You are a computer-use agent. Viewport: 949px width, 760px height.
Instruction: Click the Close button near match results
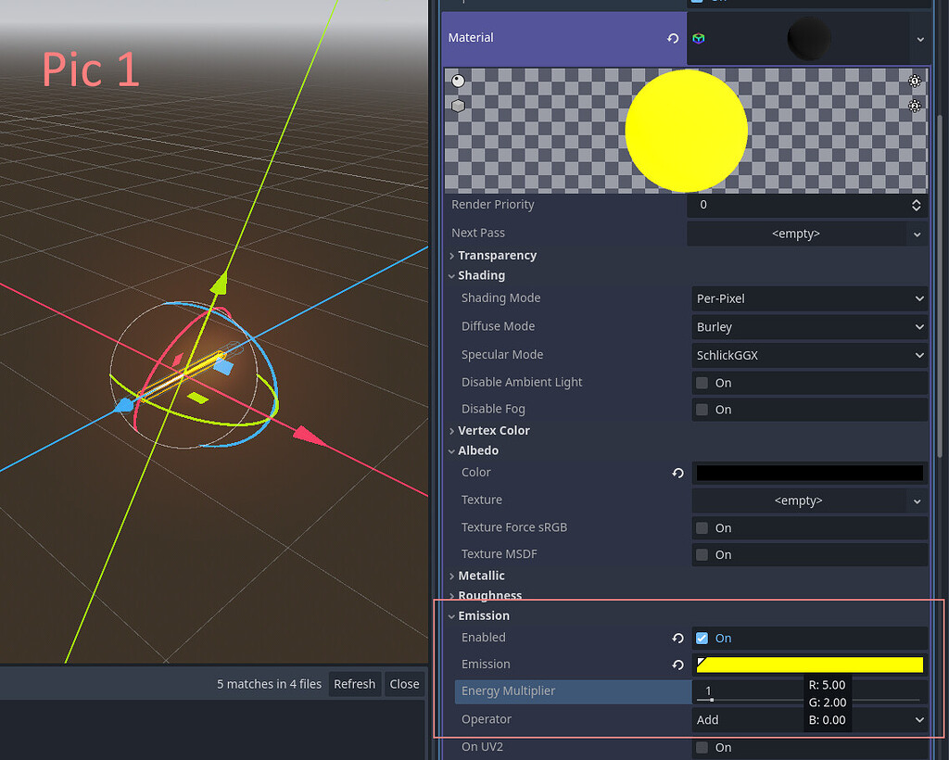tap(404, 684)
